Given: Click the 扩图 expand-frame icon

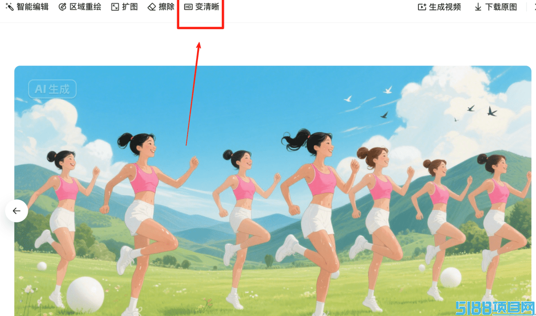Looking at the screenshot, I should tap(115, 7).
